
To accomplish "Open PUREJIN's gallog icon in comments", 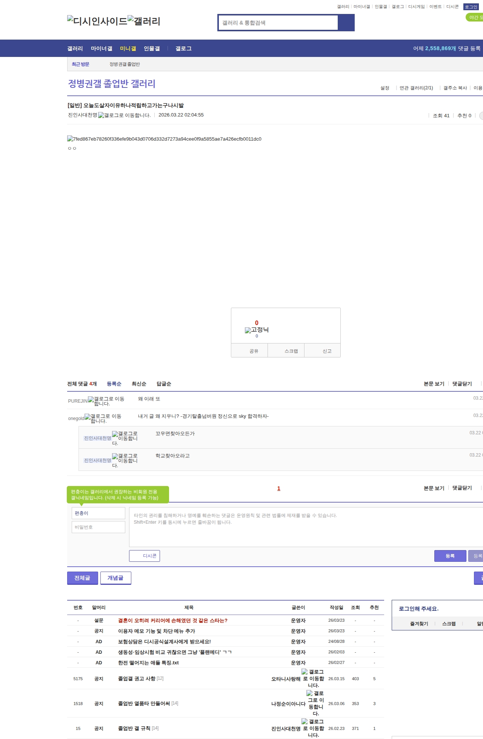I will [x=91, y=399].
